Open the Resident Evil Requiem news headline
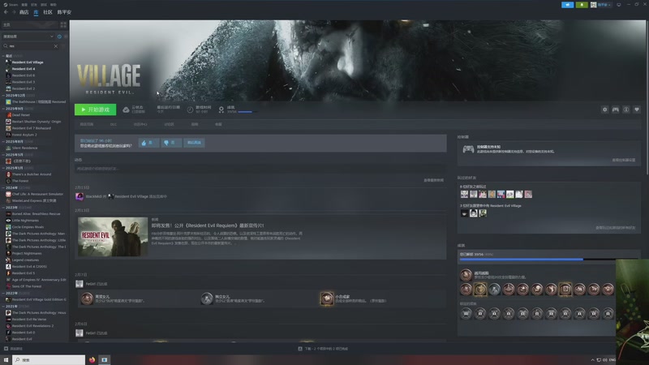The width and height of the screenshot is (649, 365). coord(208,225)
